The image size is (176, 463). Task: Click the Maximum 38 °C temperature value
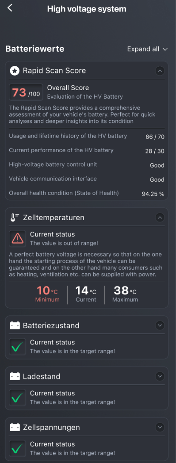(125, 294)
